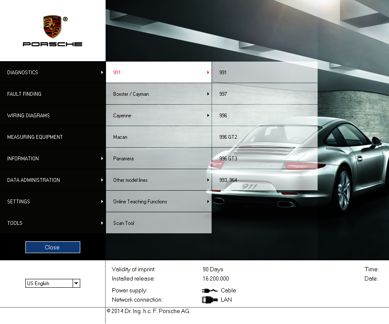Click the PORSCHE wordmark
Image resolution: width=389 pixels, height=324 pixels.
coord(53,44)
